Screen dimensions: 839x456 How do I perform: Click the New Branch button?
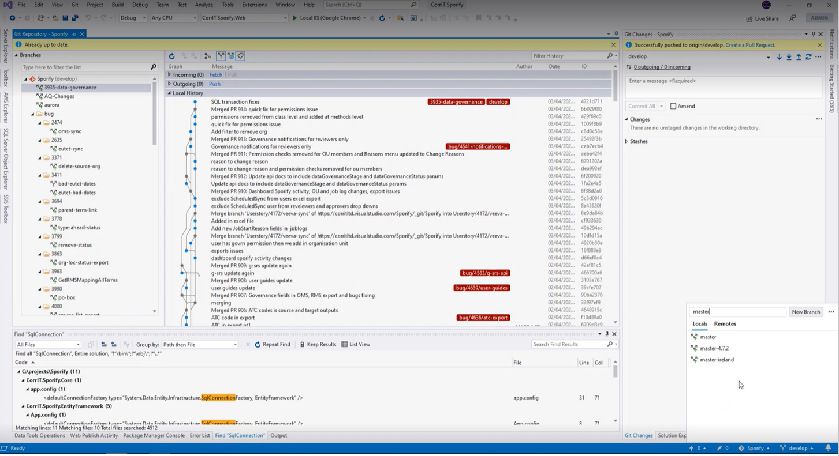pos(806,312)
